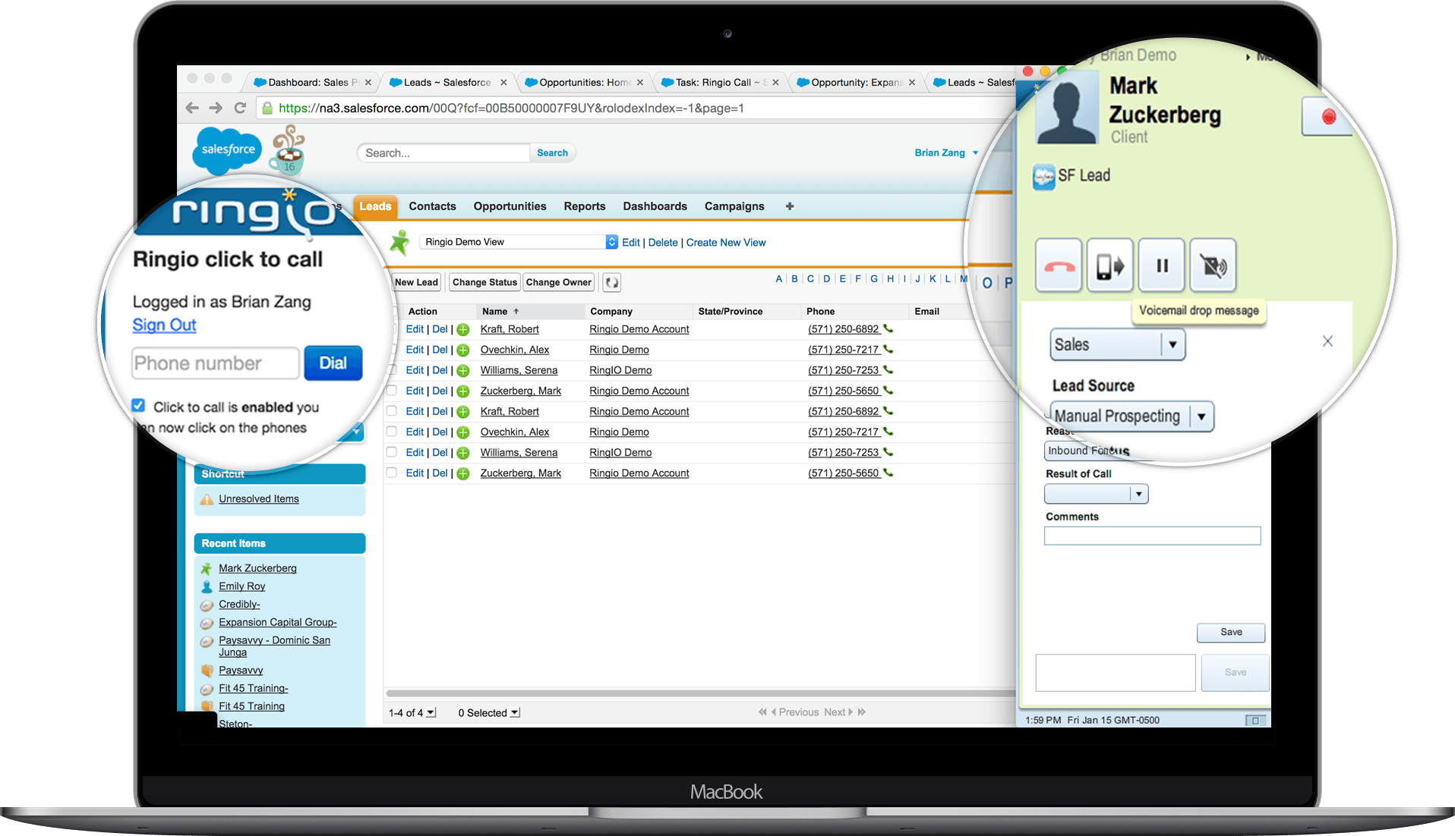The image size is (1455, 836).
Task: Click the horizontal scrollbar below leads table
Action: [x=699, y=693]
